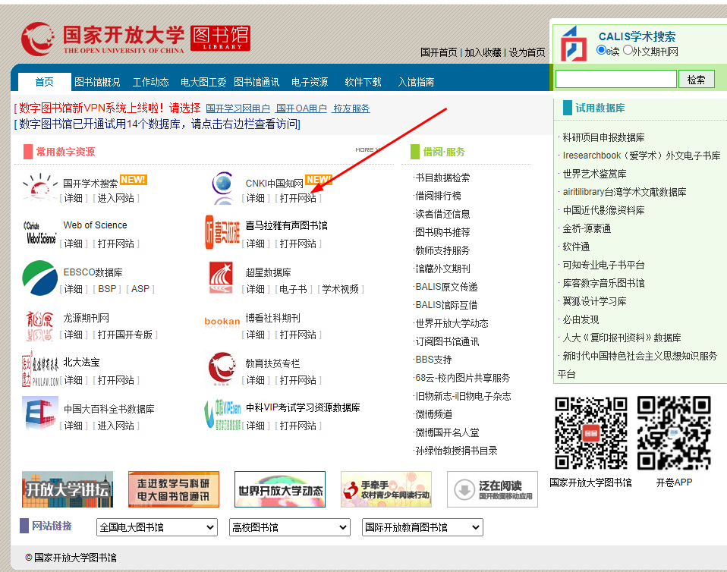Open the 高校图书馆 dropdown
Image resolution: width=727 pixels, height=572 pixels.
(289, 527)
